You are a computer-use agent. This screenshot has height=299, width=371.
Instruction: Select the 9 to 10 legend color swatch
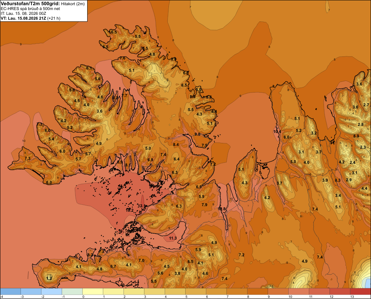tap(278, 292)
